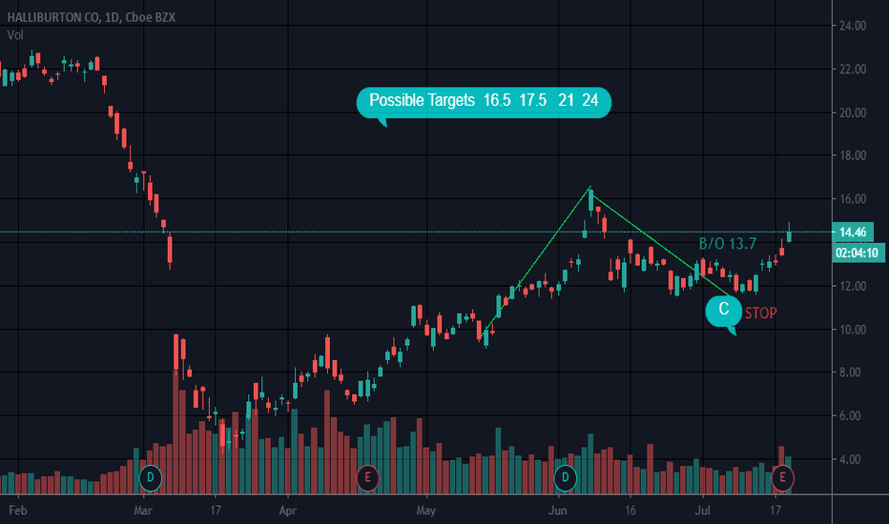
Task: Click the 20.00 price axis label
Action: tap(853, 112)
